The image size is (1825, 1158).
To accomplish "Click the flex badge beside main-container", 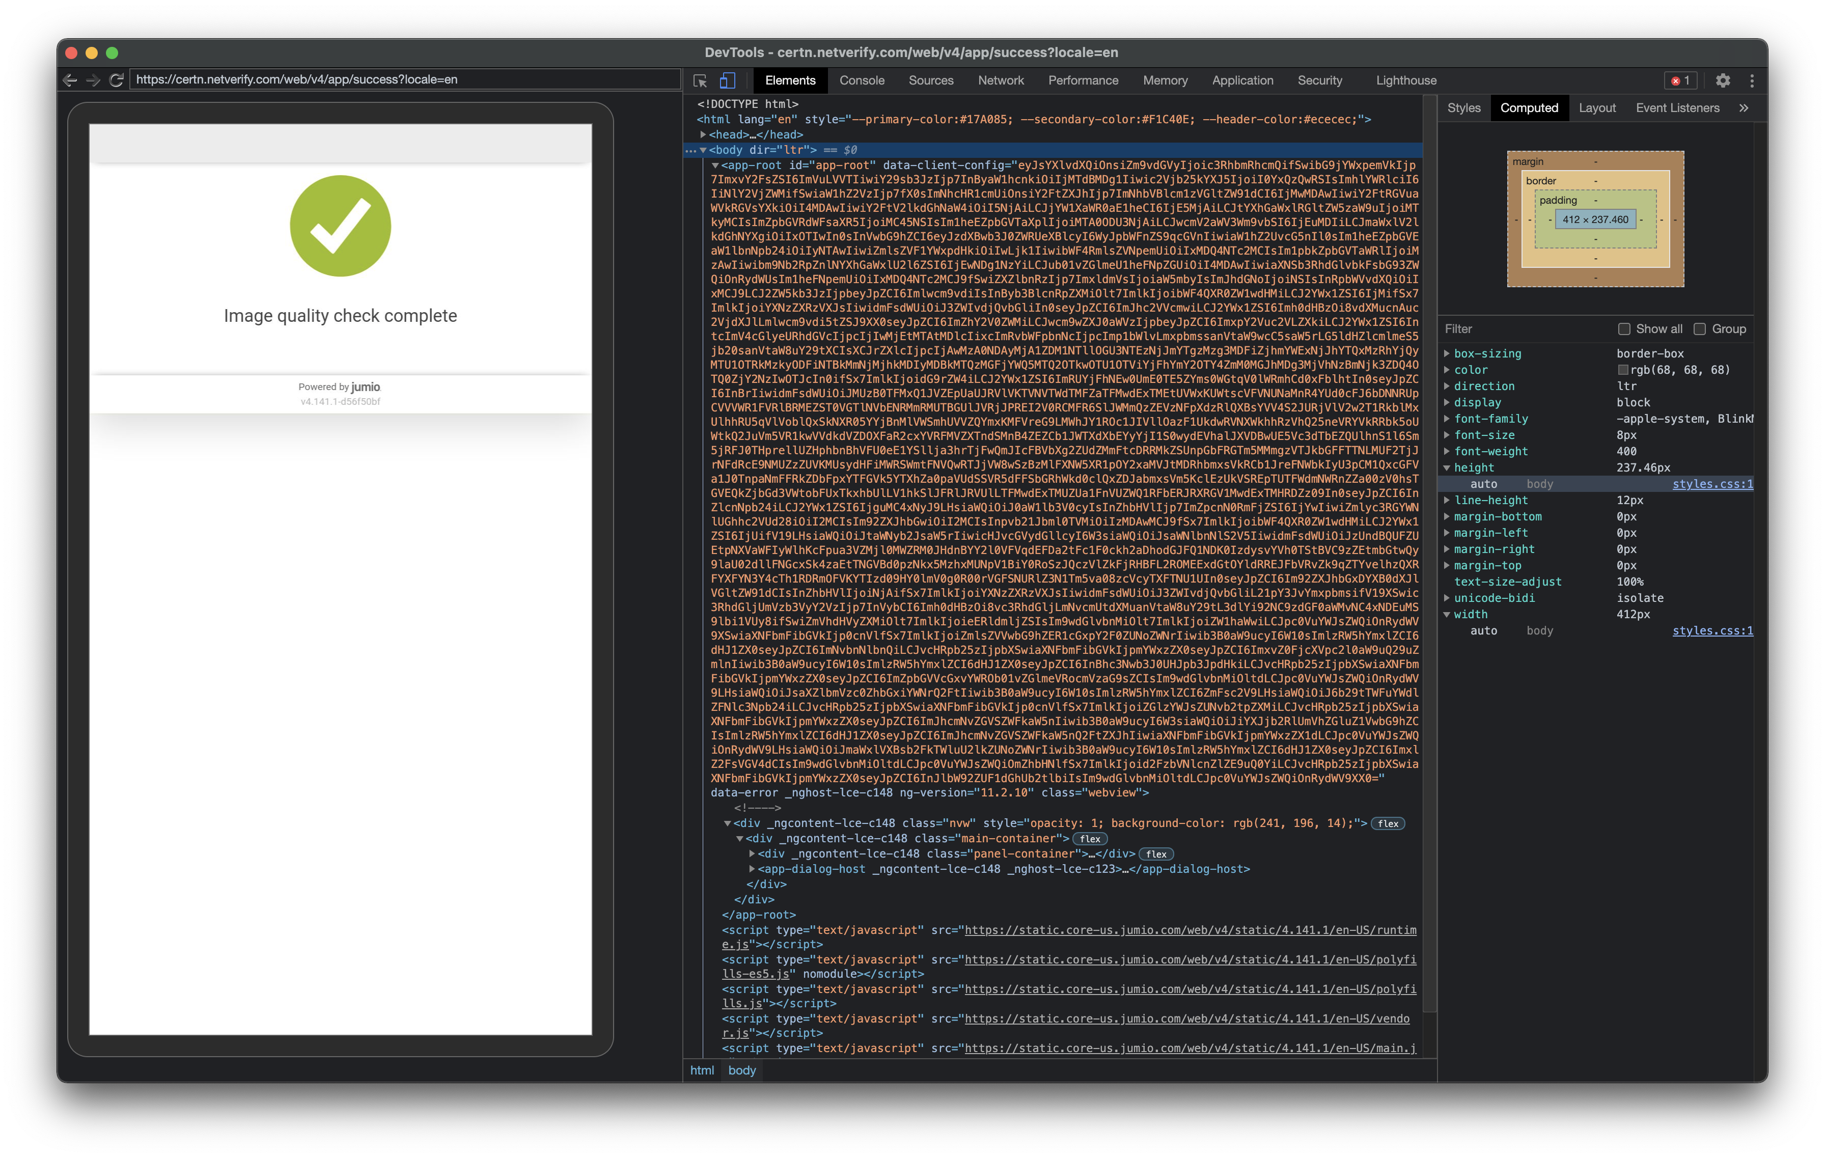I will point(1090,839).
